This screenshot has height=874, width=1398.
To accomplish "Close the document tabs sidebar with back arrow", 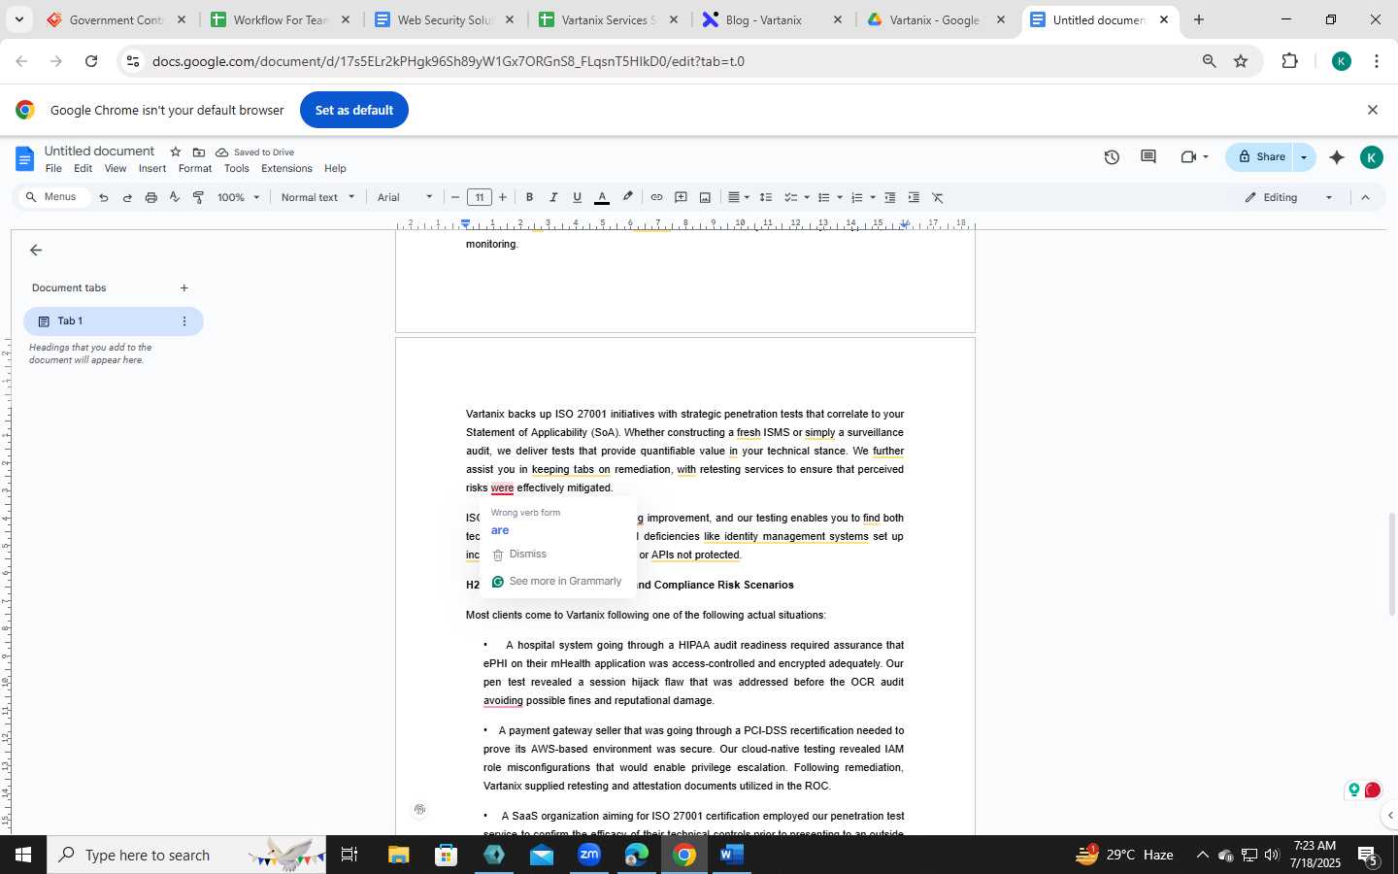I will [36, 251].
